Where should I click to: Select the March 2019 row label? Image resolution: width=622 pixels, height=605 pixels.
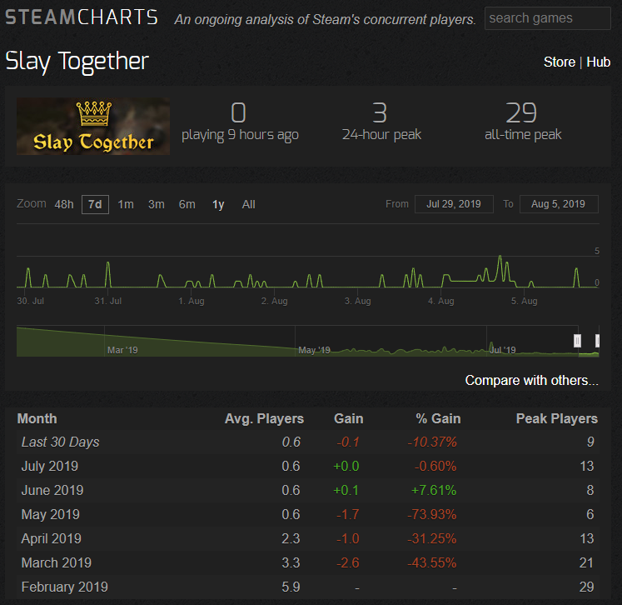[x=57, y=563]
